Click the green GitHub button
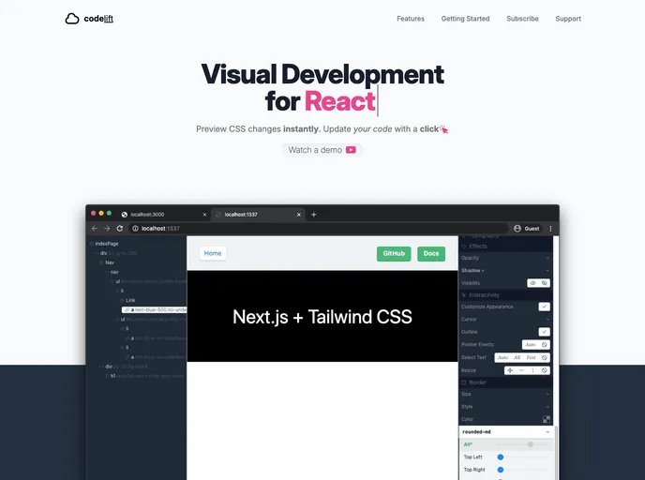This screenshot has height=480, width=645. [x=394, y=253]
